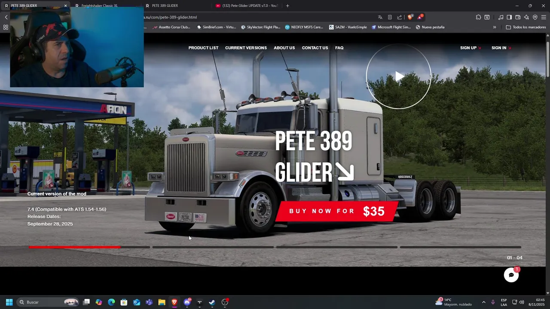The image size is (550, 309).
Task: Open Steam from taskbar
Action: coord(212,302)
